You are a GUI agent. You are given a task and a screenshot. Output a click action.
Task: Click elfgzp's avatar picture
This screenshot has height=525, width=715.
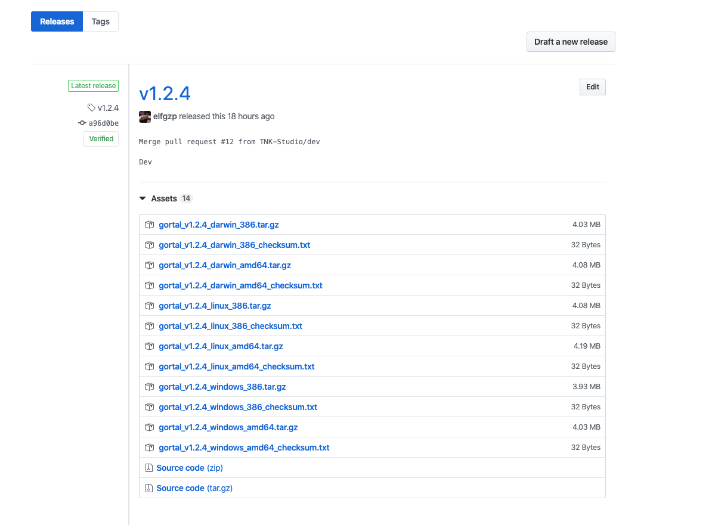tap(144, 116)
